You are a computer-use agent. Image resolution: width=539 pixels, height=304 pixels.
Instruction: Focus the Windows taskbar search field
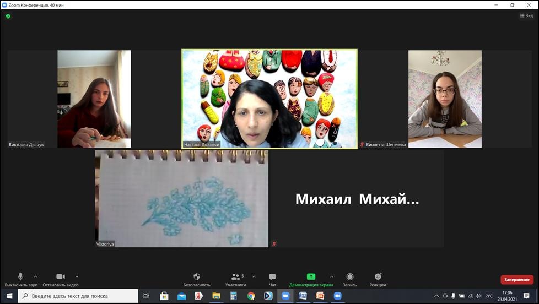[x=78, y=296]
